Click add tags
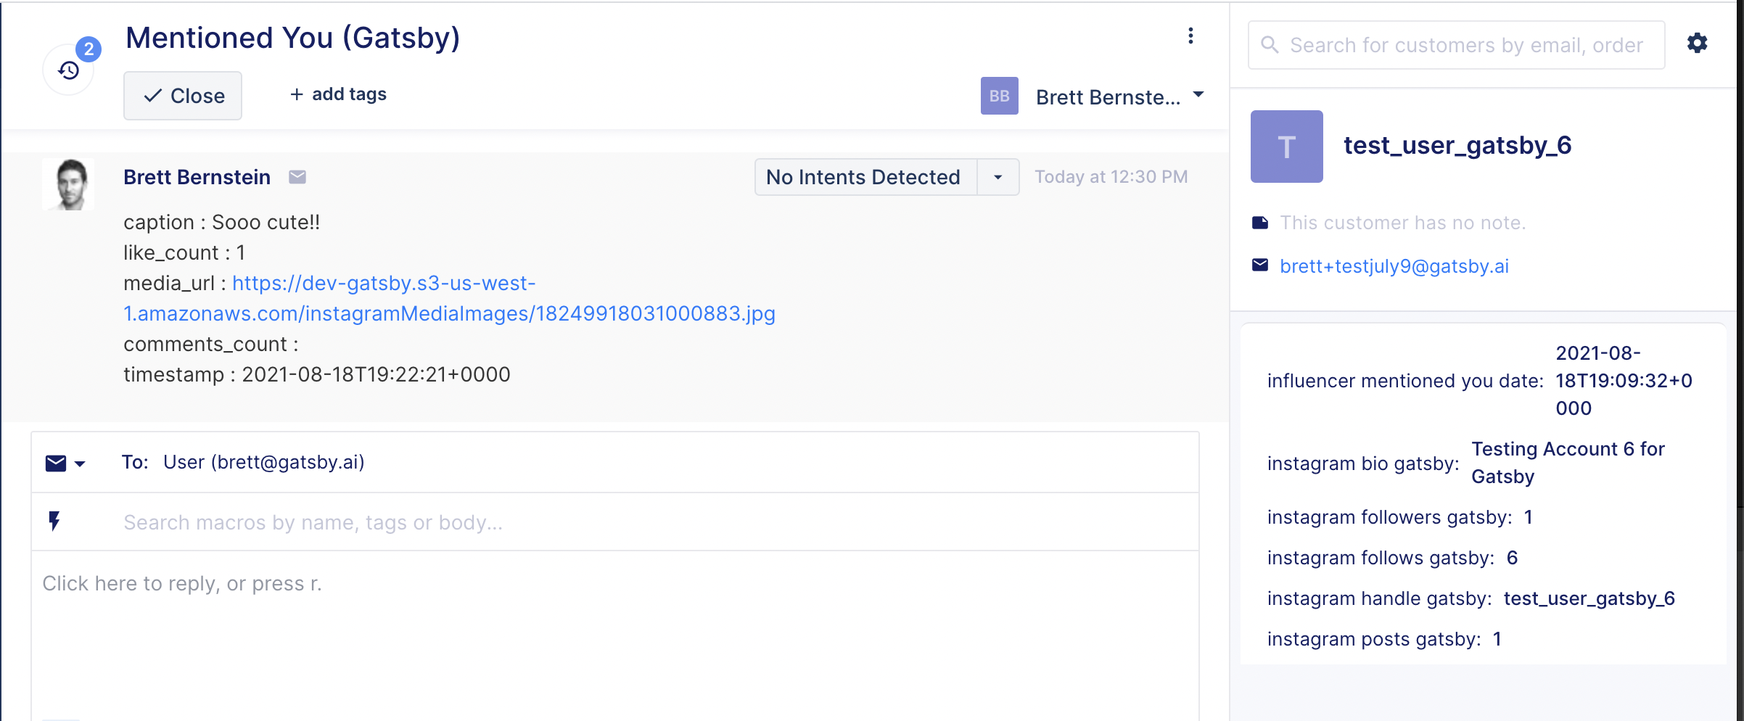 [x=338, y=94]
